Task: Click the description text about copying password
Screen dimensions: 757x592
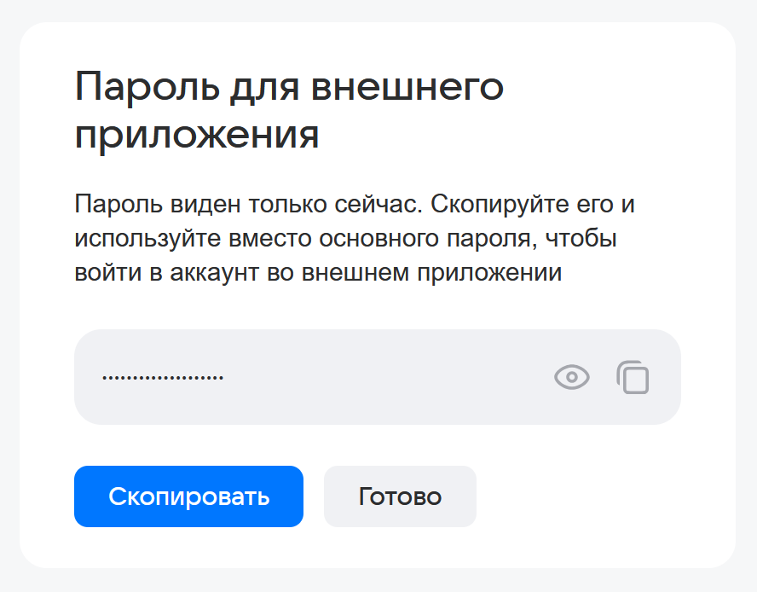Action: coord(355,240)
